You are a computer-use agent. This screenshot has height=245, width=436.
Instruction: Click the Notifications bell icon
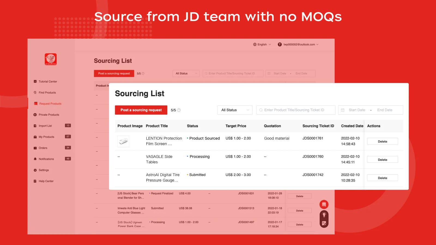pyautogui.click(x=35, y=159)
